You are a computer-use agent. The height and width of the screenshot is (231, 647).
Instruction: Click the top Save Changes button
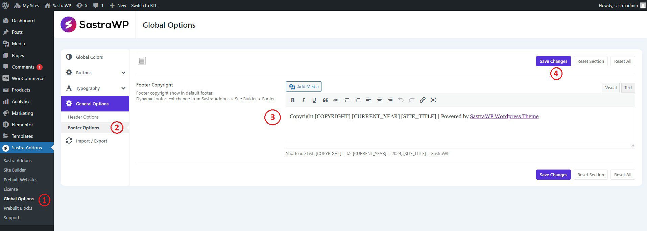[553, 61]
